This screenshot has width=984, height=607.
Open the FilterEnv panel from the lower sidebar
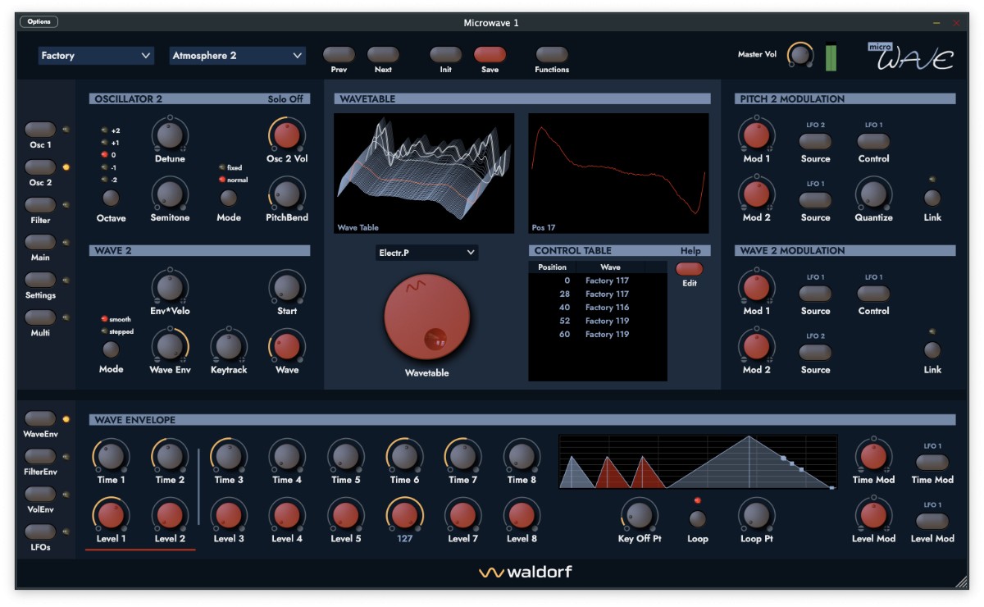39,455
